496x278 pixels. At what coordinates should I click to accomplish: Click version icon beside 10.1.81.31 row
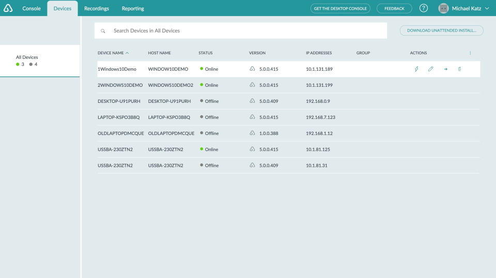click(x=252, y=165)
